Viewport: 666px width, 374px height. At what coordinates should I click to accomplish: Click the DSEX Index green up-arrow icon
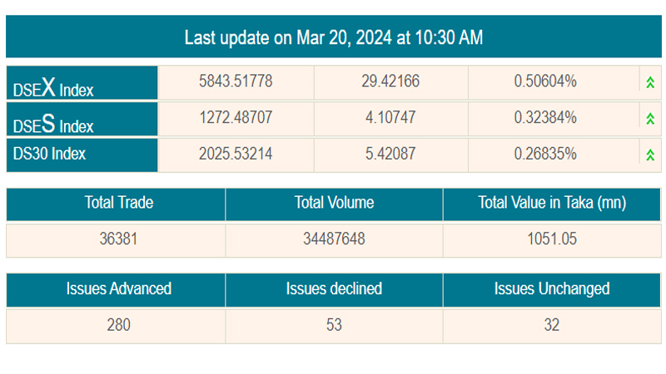pos(649,82)
